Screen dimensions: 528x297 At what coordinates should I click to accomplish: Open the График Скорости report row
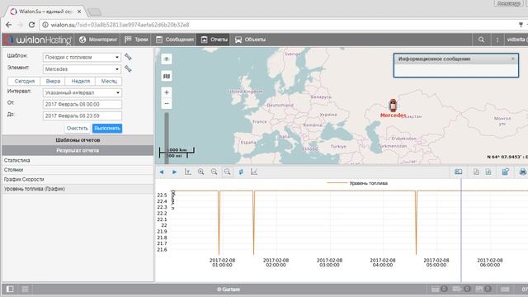pos(78,179)
